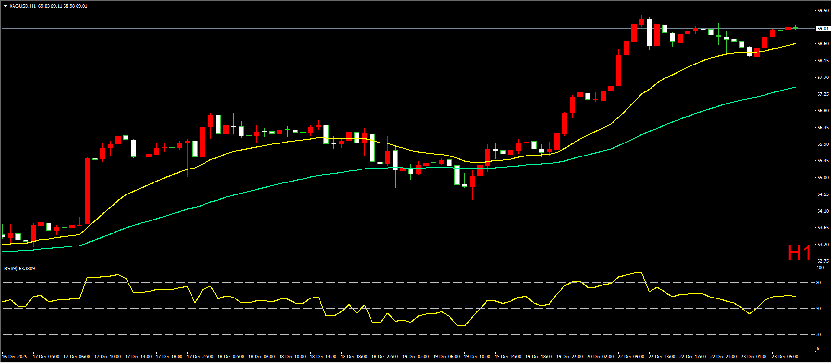Click the red H1 timeframe label
This screenshot has width=831, height=363.
pos(799,252)
